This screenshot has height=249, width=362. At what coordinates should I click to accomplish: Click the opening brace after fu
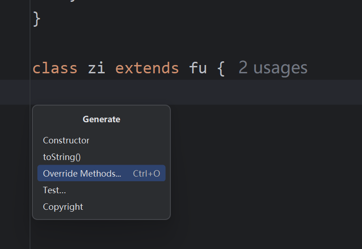pyautogui.click(x=221, y=68)
